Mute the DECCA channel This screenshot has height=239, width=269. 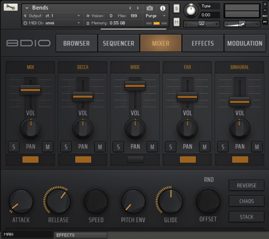pos(100,147)
